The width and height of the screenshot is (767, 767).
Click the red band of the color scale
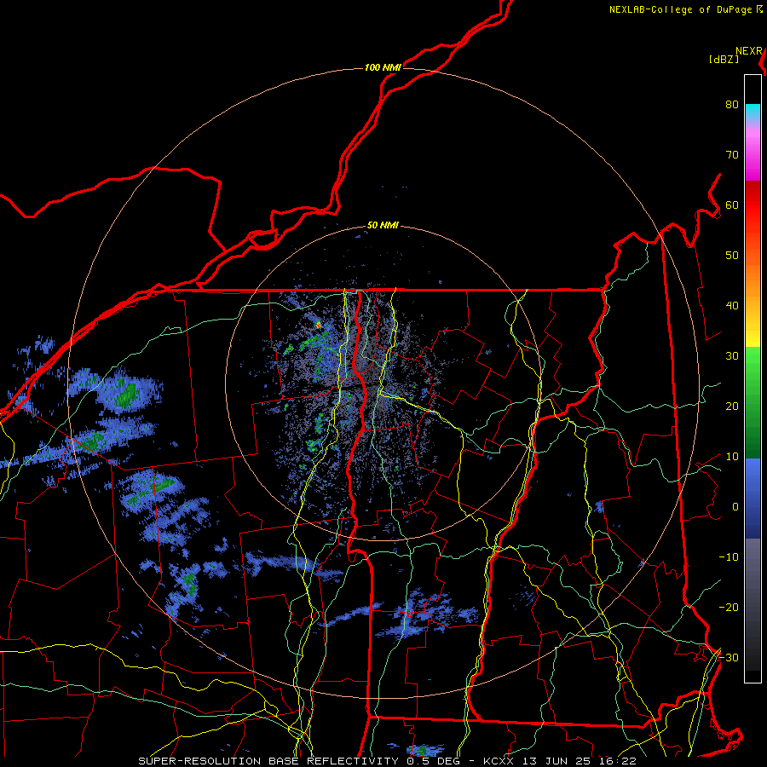click(x=753, y=205)
